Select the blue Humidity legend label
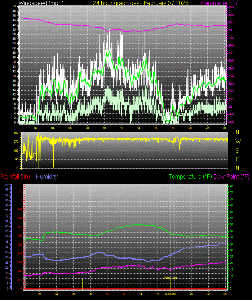Viewport: 252px width, 300px height. pyautogui.click(x=47, y=176)
